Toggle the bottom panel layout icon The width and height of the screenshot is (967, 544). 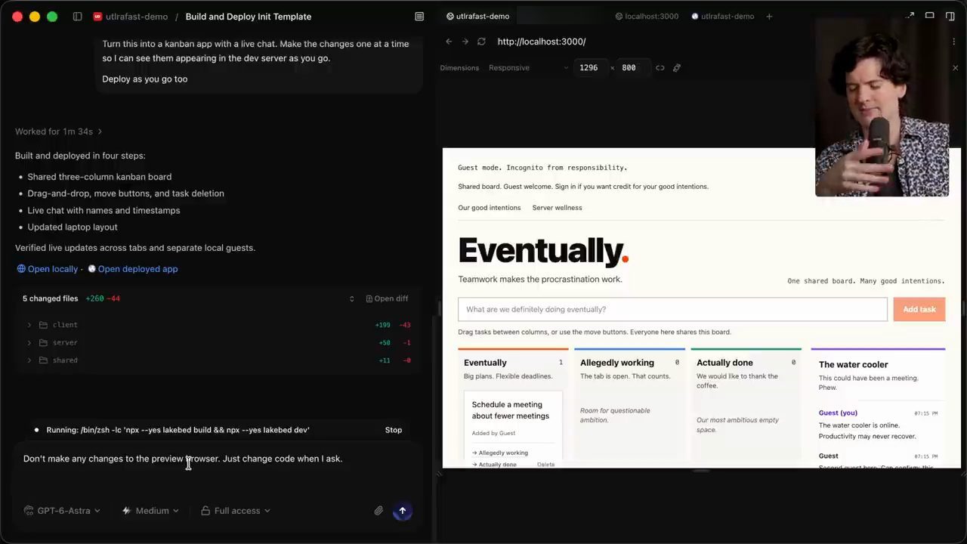point(930,16)
